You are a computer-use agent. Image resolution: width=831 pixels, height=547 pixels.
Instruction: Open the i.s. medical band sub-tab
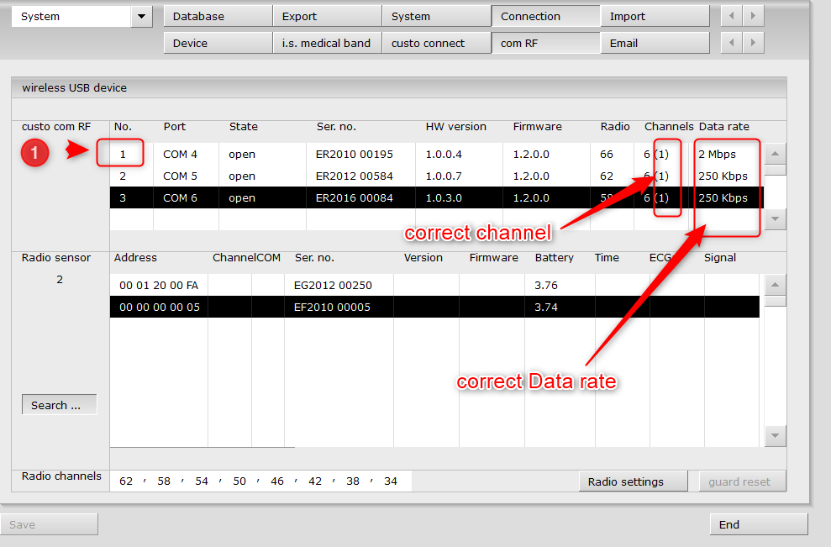click(x=328, y=43)
